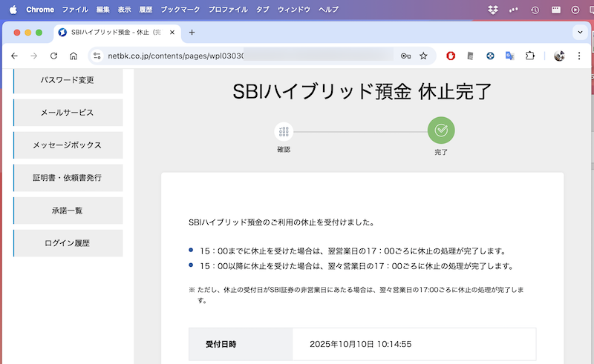Open the Google Translate extension
This screenshot has height=364, width=594.
click(510, 56)
